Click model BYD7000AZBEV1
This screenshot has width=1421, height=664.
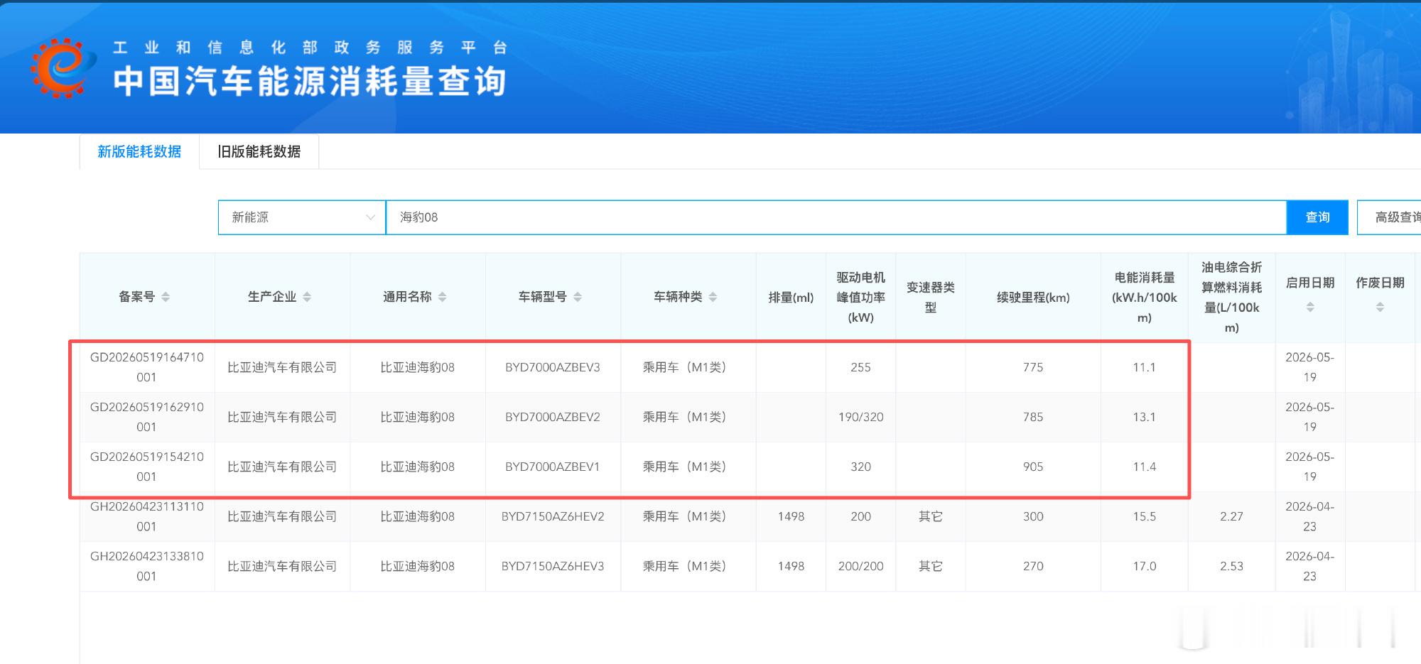coord(553,467)
